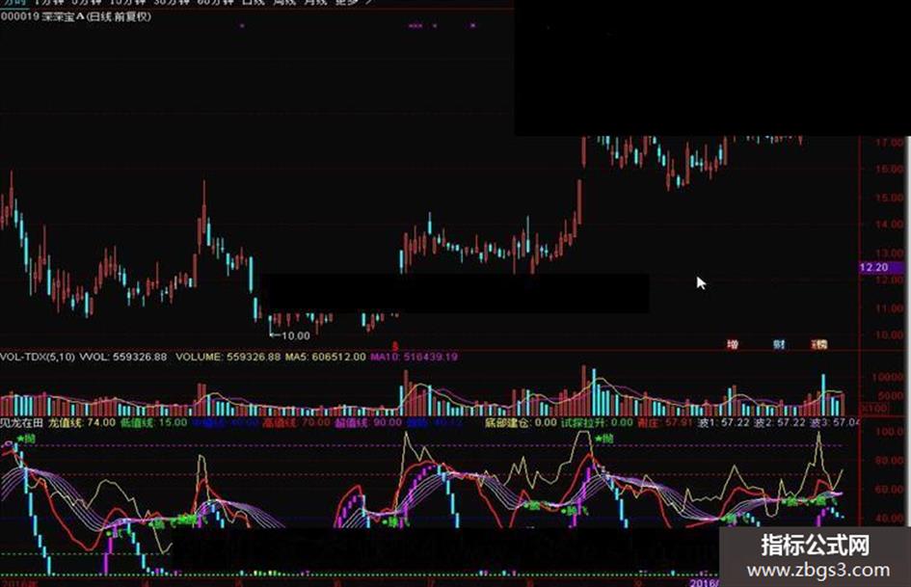Image resolution: width=911 pixels, height=587 pixels.
Task: Click 见龙在田 indicator name
Action: pos(21,422)
